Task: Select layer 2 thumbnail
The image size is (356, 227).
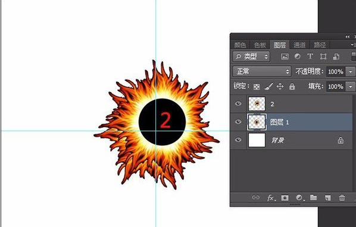Action: (257, 104)
